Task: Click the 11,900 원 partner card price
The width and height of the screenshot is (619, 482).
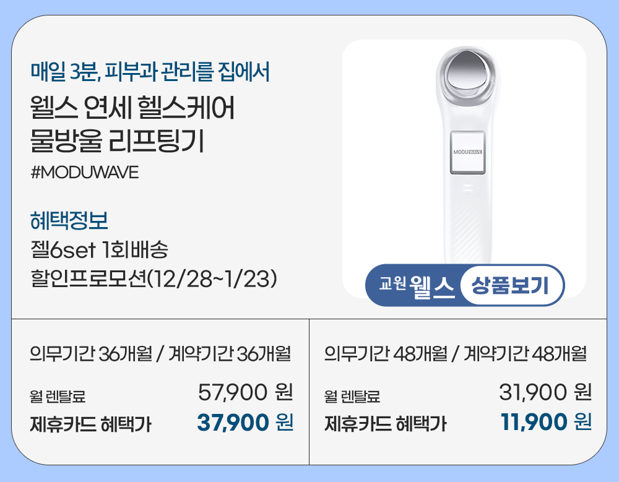Action: click(x=546, y=422)
